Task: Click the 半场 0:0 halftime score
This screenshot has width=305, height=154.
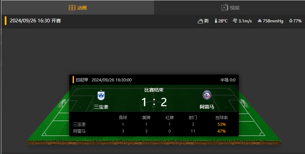Action: pyautogui.click(x=228, y=80)
